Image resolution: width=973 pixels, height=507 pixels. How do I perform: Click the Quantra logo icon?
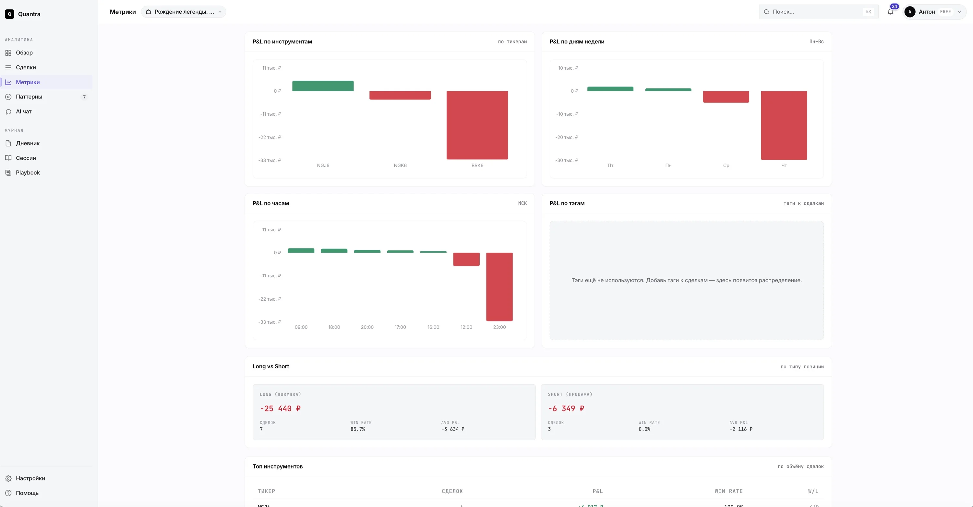[x=9, y=14]
